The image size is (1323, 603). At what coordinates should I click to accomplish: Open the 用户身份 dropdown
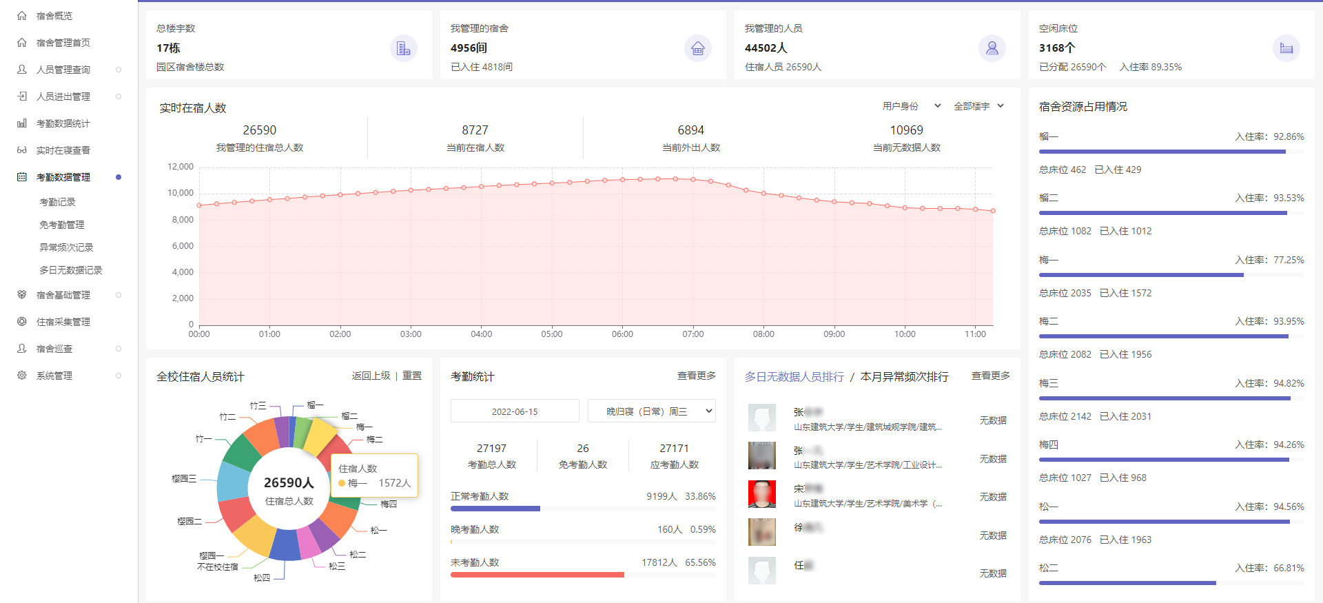pos(911,106)
